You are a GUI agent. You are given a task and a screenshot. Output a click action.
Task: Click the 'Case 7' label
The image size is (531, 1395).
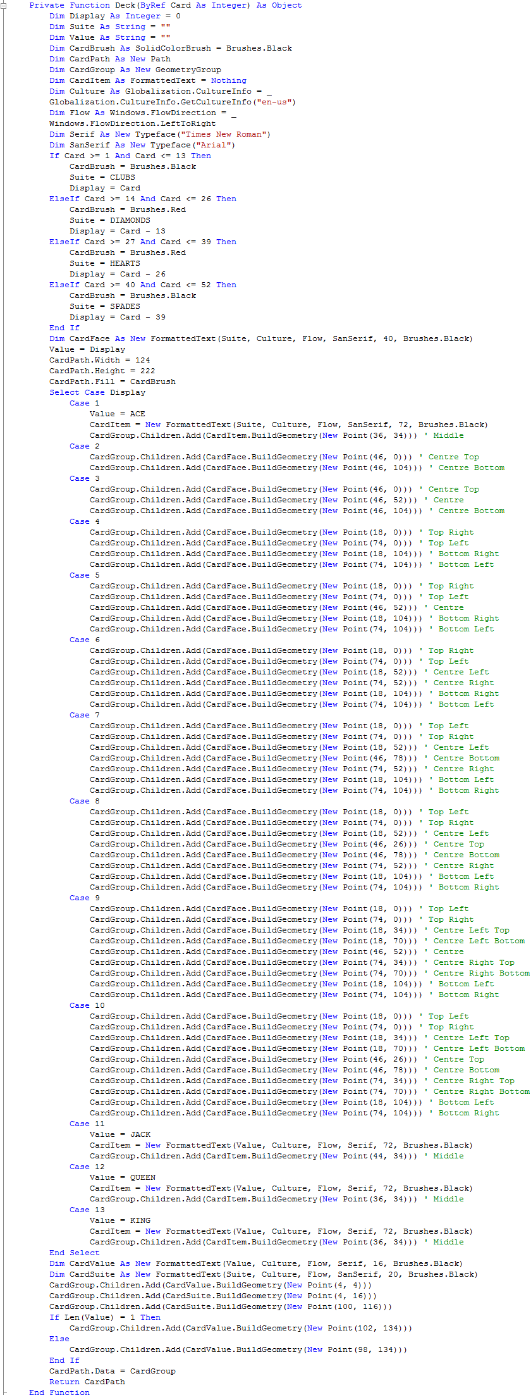[x=85, y=715]
